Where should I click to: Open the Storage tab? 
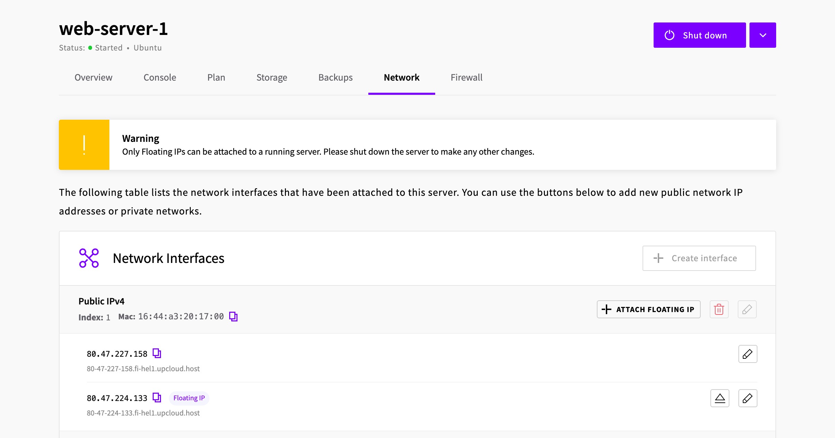(272, 77)
